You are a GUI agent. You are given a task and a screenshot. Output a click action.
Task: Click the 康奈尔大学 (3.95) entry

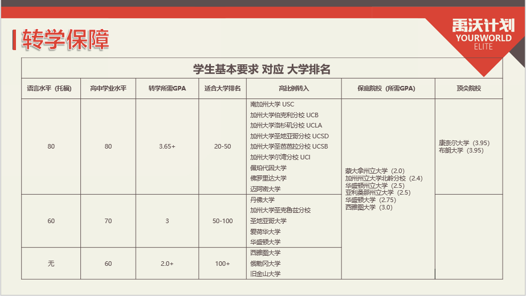[x=464, y=143]
